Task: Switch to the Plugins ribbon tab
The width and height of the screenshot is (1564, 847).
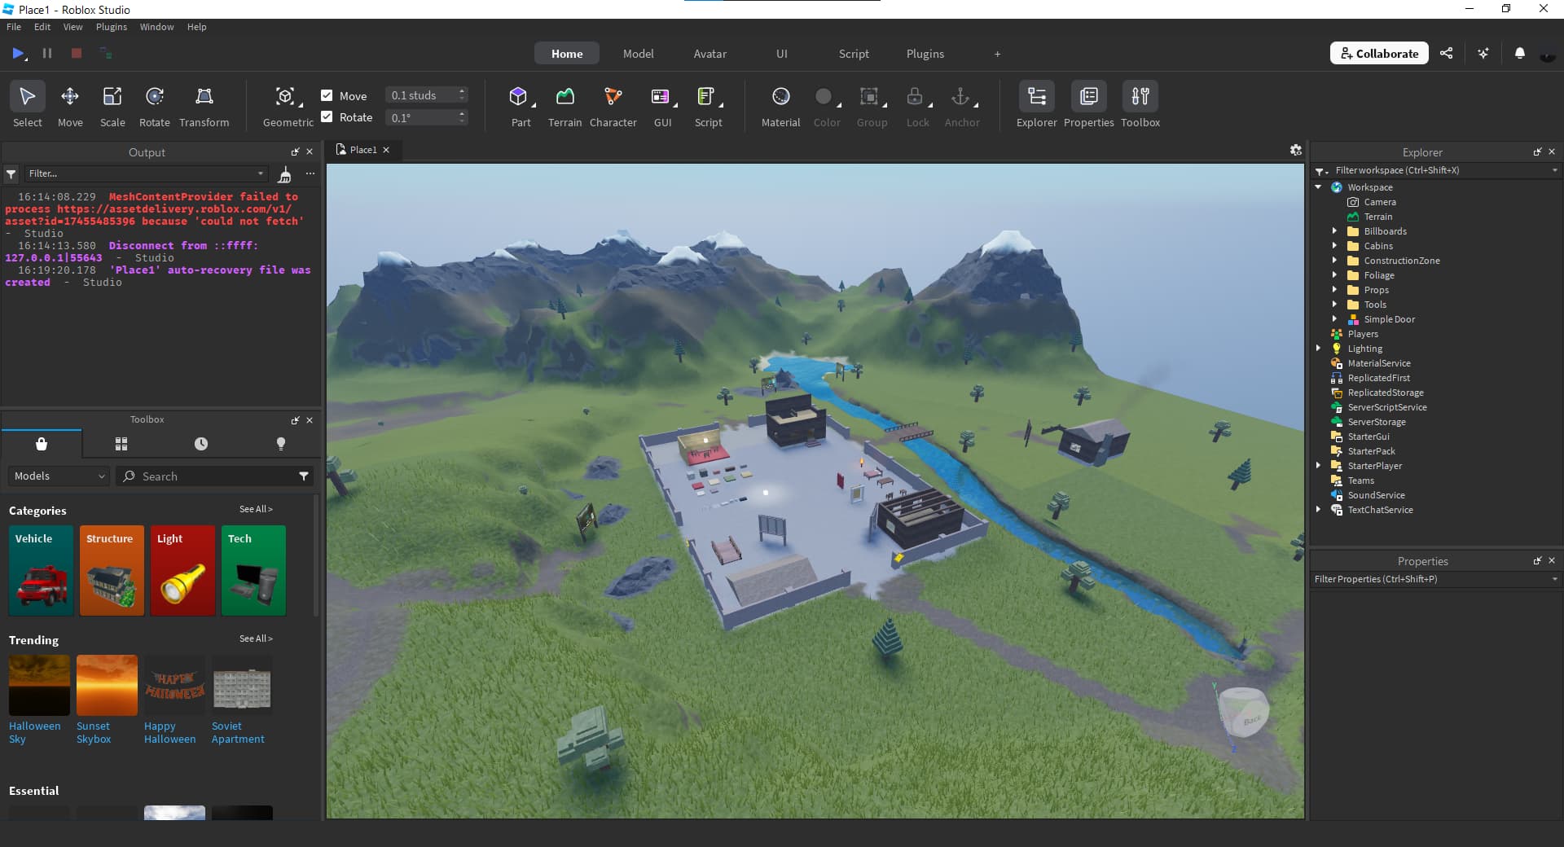Action: (925, 53)
